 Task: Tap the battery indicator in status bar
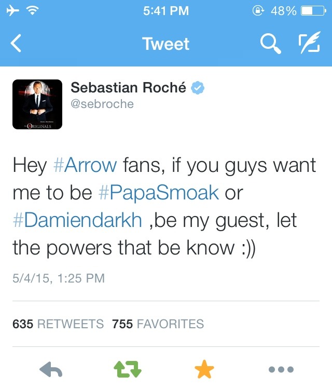tap(313, 11)
